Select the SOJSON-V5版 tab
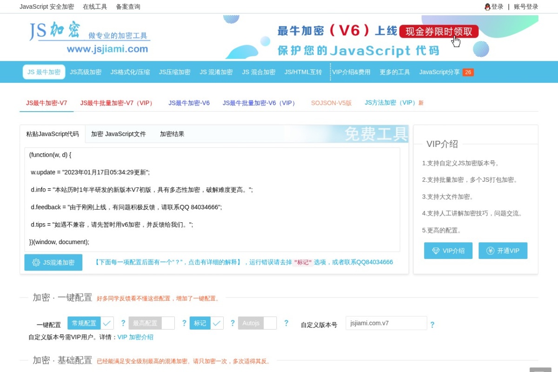 [332, 103]
